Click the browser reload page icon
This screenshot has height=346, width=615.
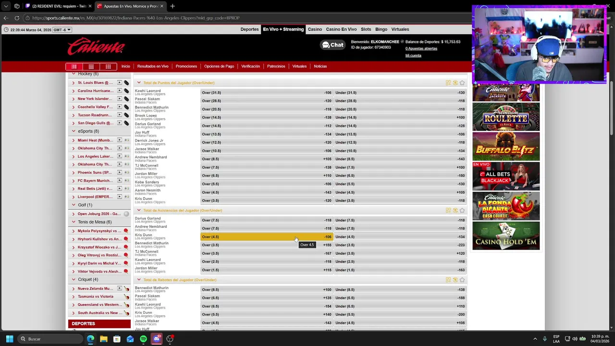click(x=17, y=18)
